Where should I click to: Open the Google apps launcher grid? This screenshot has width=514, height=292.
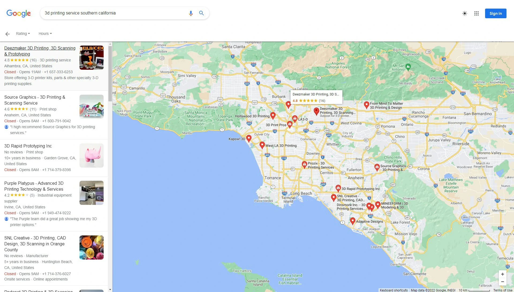coord(477,13)
